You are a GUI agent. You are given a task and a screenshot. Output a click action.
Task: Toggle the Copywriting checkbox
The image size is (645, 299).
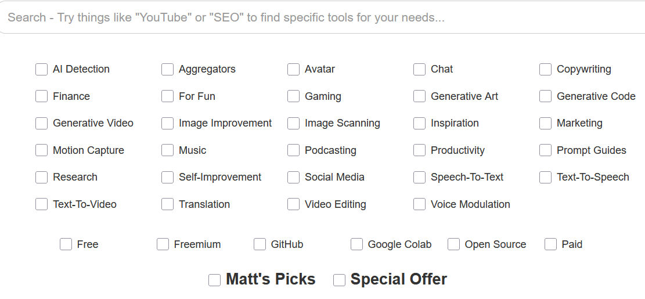pyautogui.click(x=546, y=70)
